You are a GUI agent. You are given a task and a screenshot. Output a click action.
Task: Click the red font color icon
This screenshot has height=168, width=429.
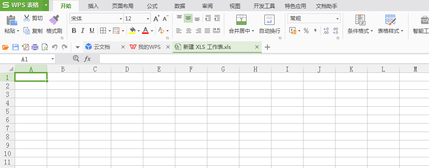click(x=146, y=31)
